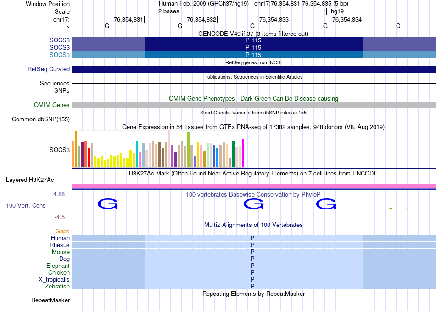Click the Rhesus species label

tap(59, 245)
